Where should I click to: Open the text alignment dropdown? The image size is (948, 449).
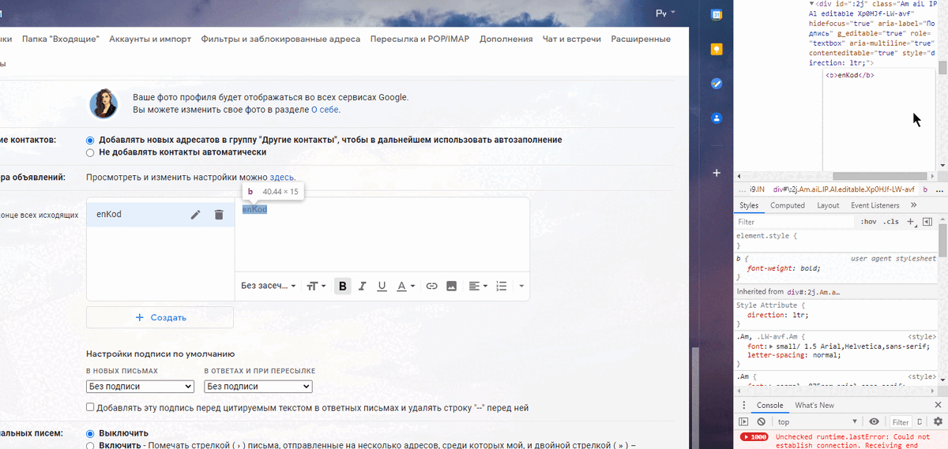[477, 286]
